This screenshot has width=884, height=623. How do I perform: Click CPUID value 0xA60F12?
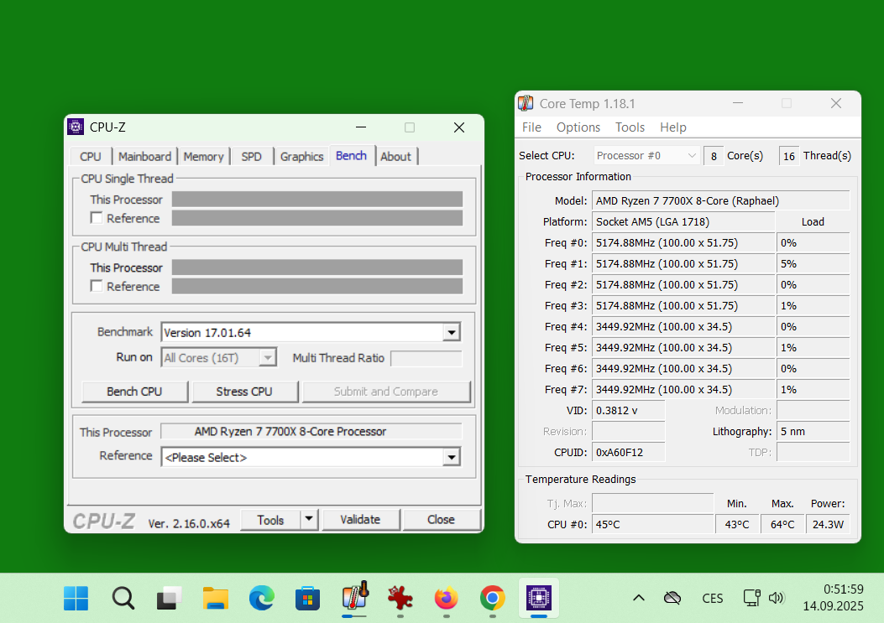tap(628, 452)
